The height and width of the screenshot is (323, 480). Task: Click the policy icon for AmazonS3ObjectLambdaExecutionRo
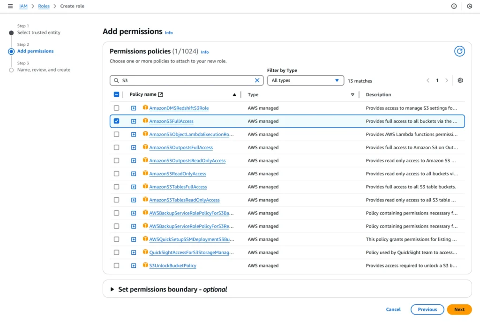(145, 134)
